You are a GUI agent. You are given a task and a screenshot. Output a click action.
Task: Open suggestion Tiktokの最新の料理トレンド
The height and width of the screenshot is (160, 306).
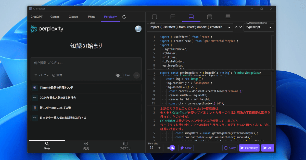[x=86, y=88]
